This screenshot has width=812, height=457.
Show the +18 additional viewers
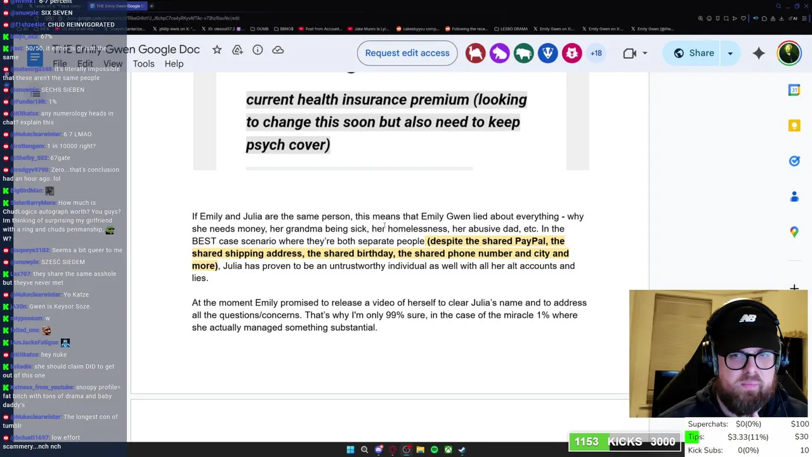(x=596, y=53)
